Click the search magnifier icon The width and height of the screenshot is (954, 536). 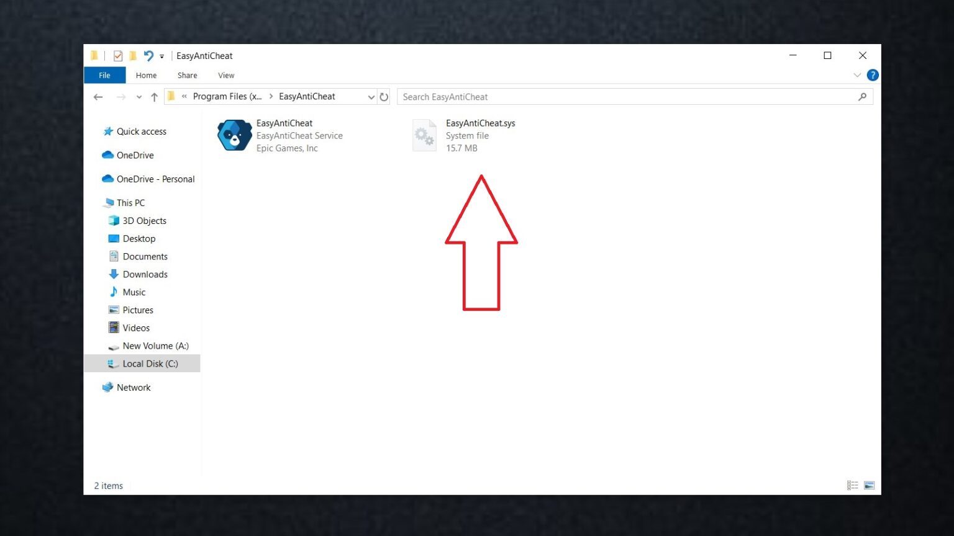pos(863,97)
